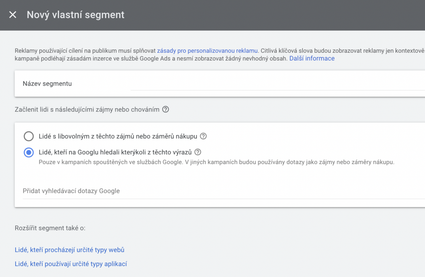This screenshot has width=425, height=277.
Task: Close the Nový vlastní segment dialog
Action: 13,15
